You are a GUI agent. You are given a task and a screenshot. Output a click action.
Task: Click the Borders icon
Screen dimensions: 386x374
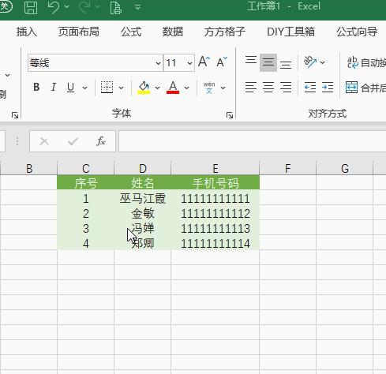click(x=107, y=87)
